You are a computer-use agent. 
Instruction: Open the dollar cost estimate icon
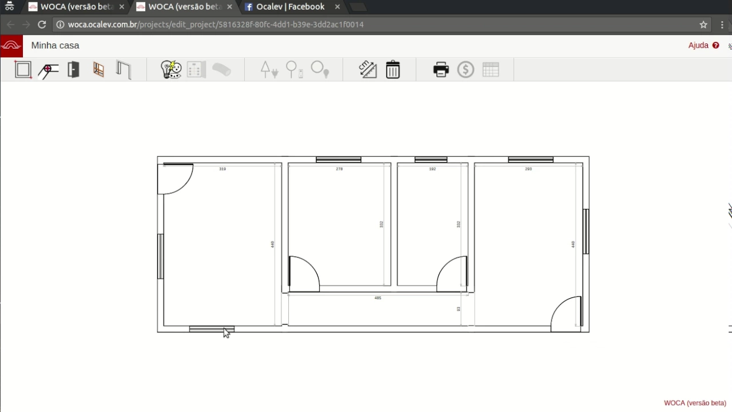click(466, 70)
